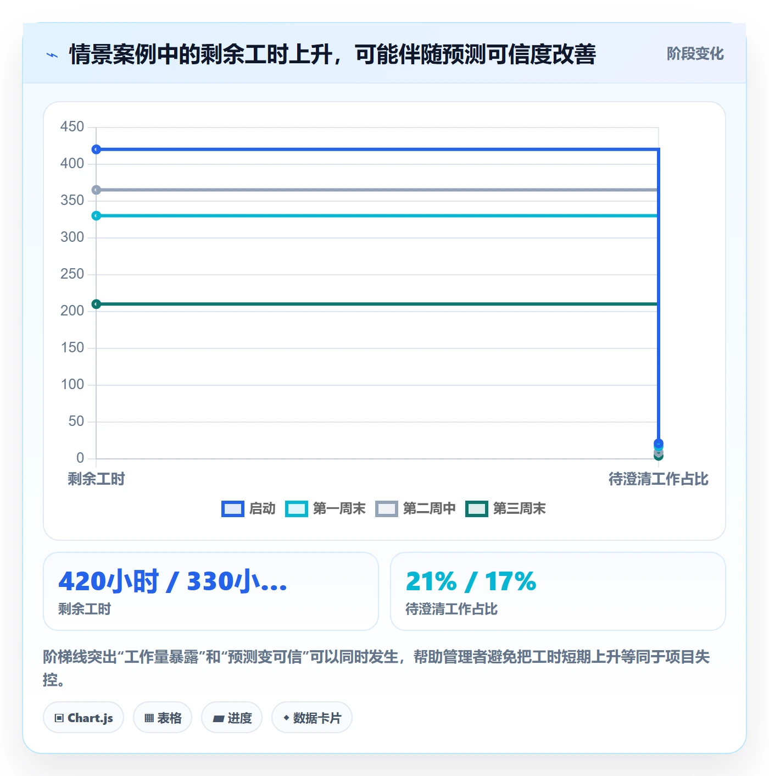Click the 剩余工时 card caption
The width and height of the screenshot is (769, 776).
coord(85,609)
